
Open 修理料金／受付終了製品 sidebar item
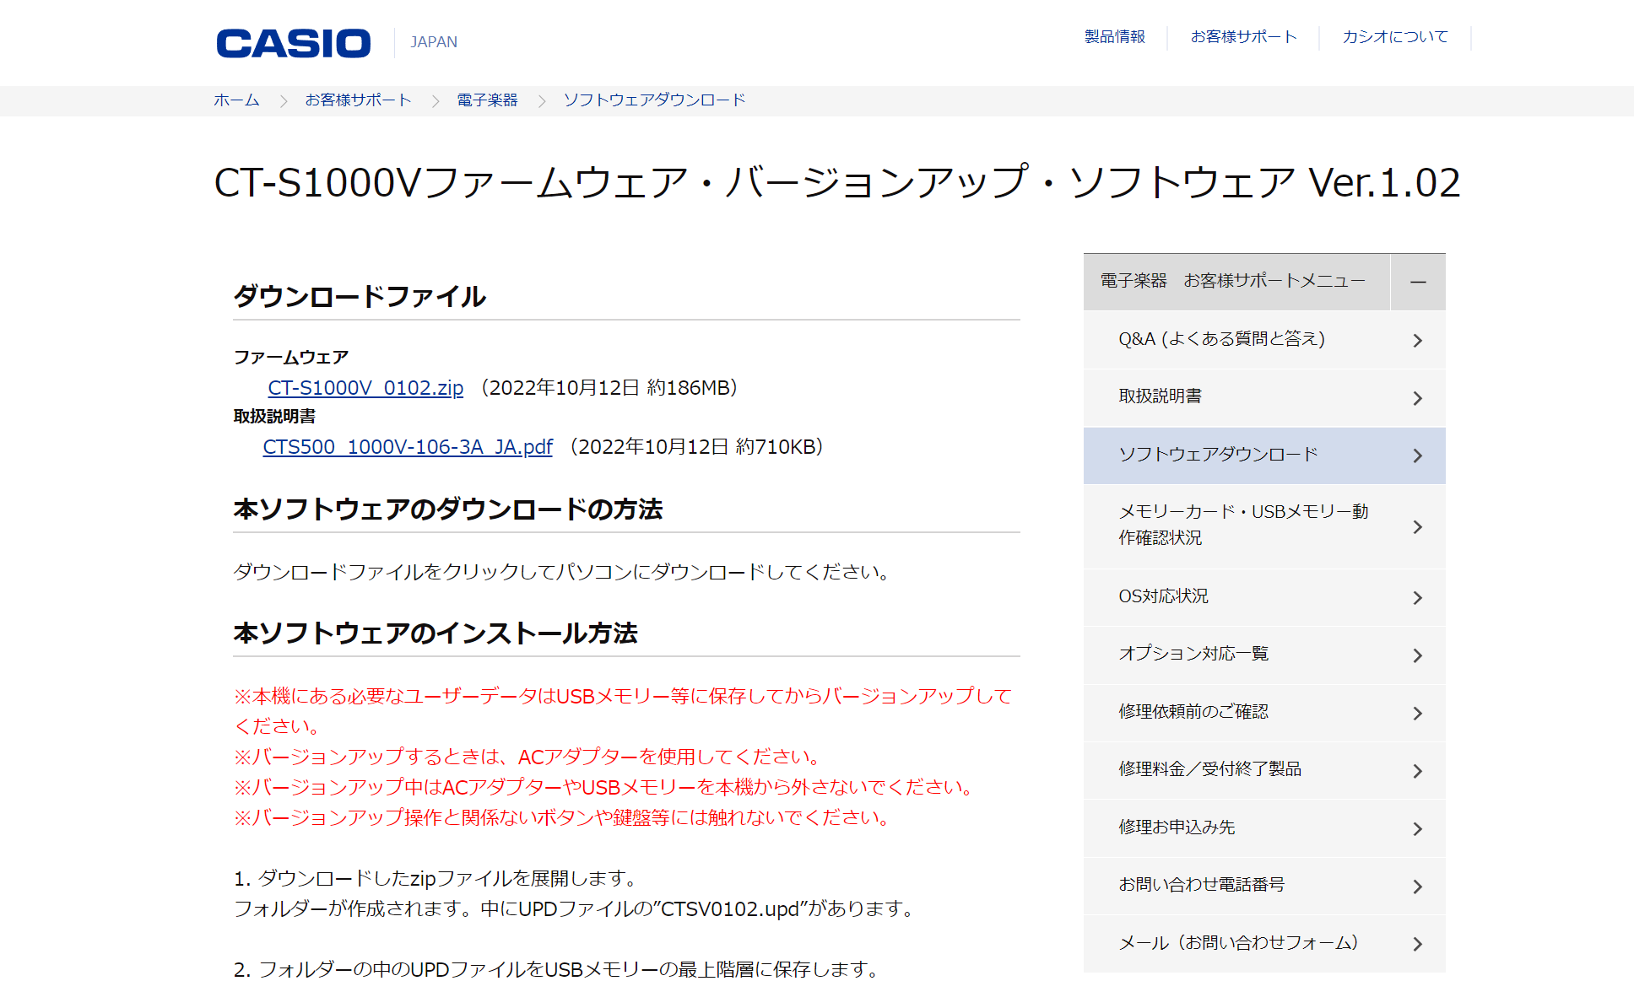(1209, 769)
